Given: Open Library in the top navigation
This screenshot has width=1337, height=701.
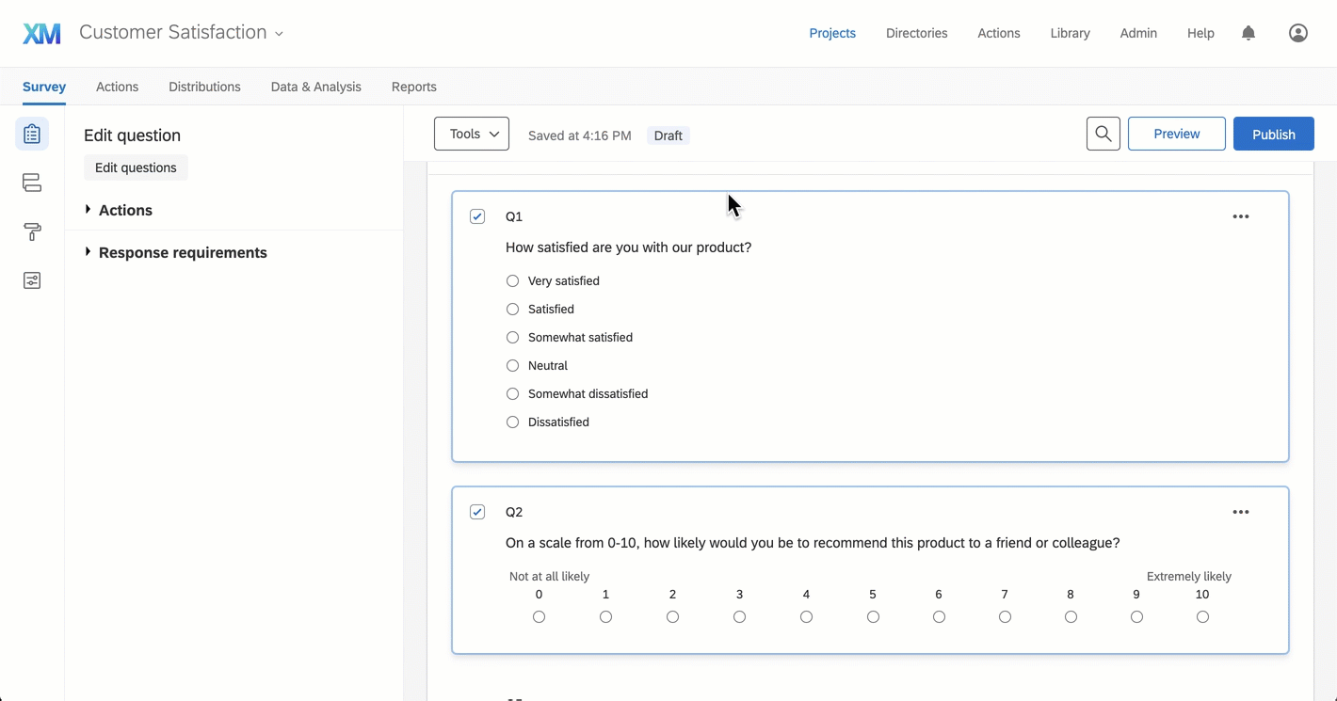Looking at the screenshot, I should [x=1070, y=33].
